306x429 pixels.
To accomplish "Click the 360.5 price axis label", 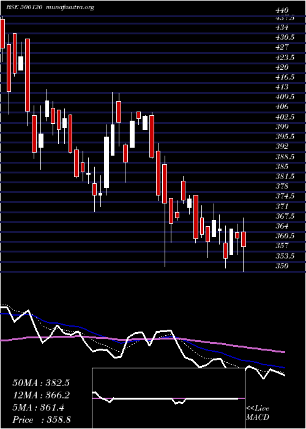I will point(285,235).
